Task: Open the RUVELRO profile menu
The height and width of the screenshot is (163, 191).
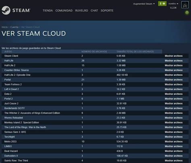Action: click(81, 10)
